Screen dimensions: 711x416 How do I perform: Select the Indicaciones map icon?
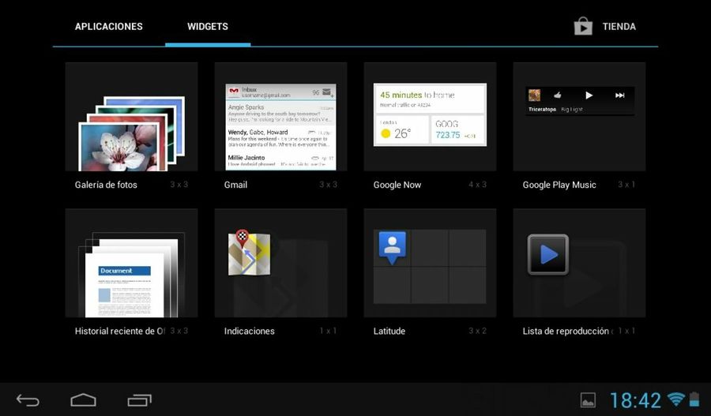tap(249, 253)
